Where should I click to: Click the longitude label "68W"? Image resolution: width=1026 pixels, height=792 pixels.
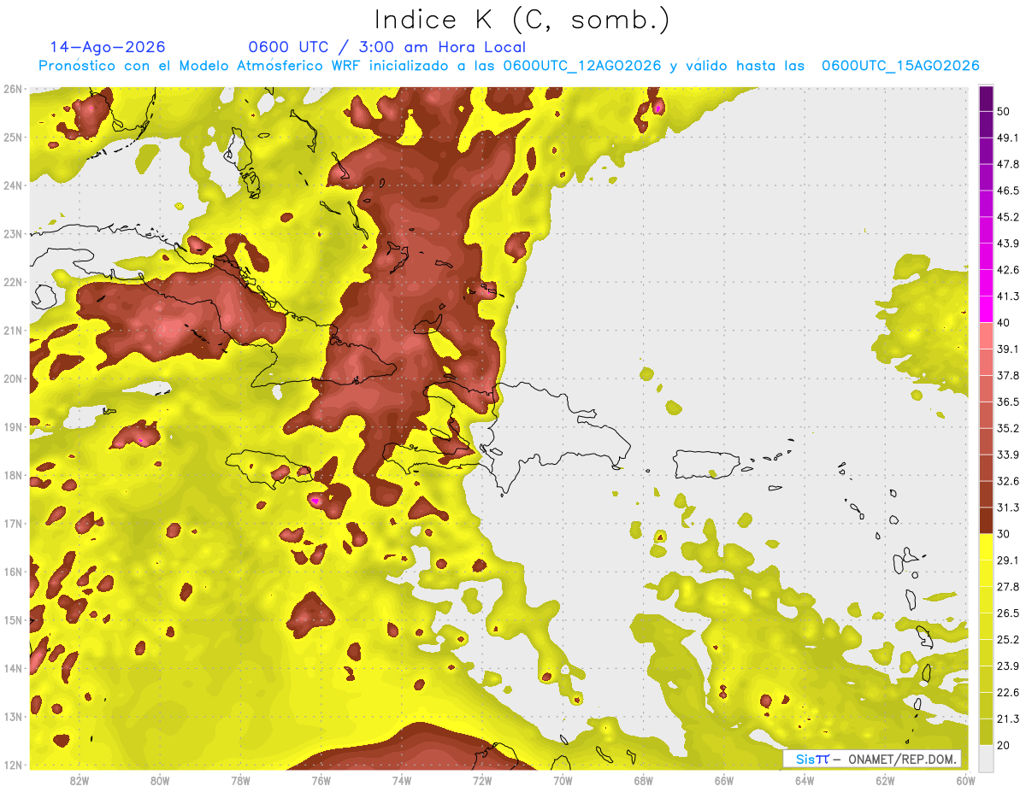click(643, 780)
